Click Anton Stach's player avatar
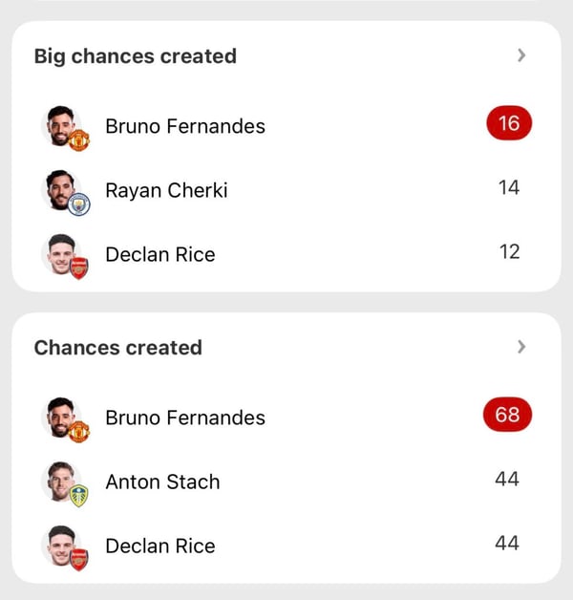This screenshot has width=573, height=600. point(61,480)
